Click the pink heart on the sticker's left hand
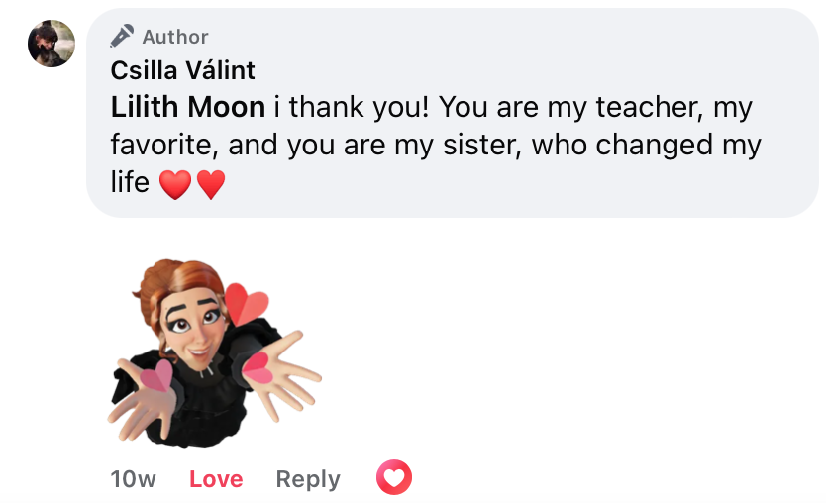 coord(155,377)
